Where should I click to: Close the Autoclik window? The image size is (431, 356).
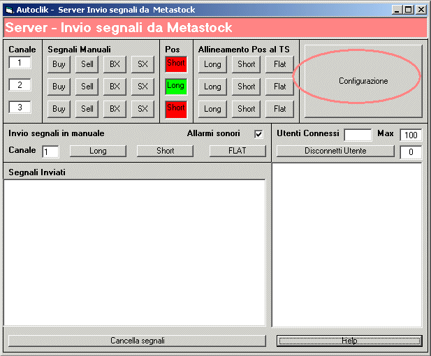coord(421,10)
